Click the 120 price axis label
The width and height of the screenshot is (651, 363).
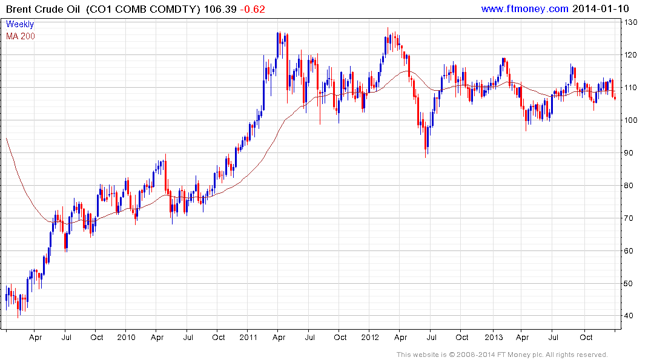[631, 55]
